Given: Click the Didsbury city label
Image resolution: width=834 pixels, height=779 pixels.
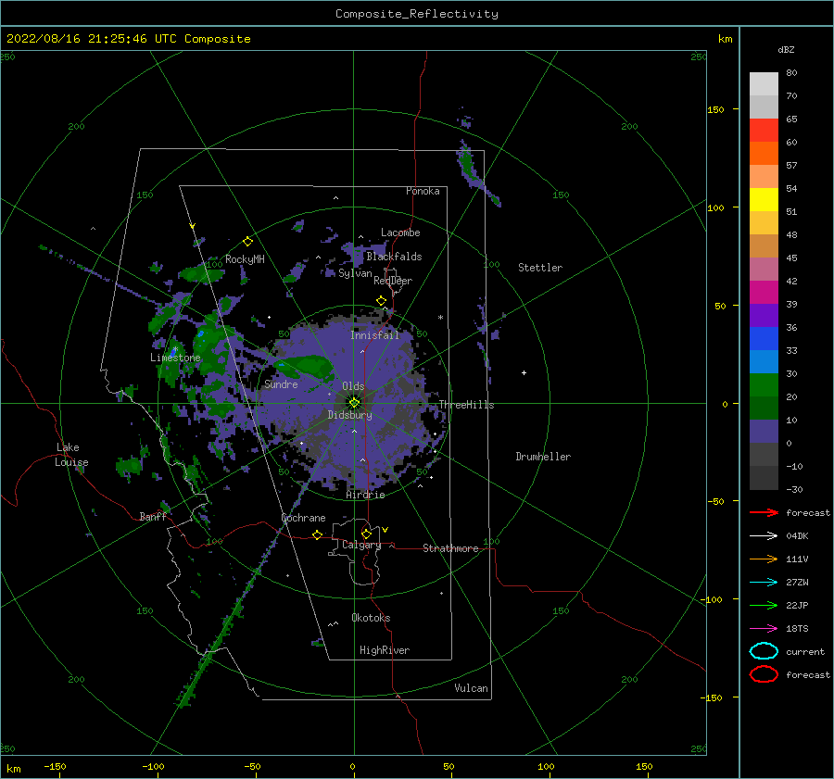Looking at the screenshot, I should click(x=350, y=415).
